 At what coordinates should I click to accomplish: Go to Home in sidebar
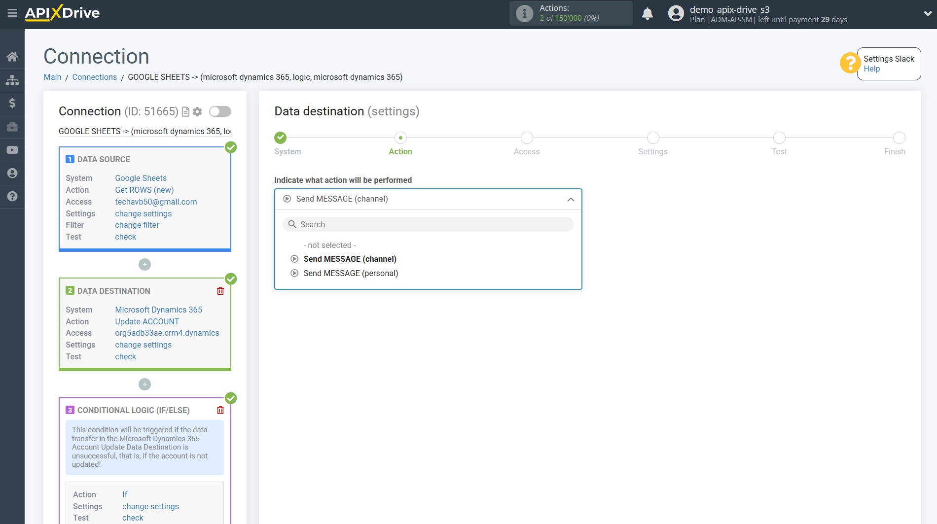pos(12,57)
